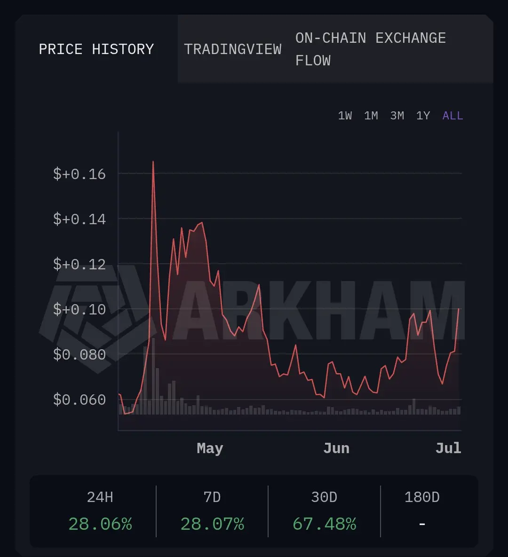This screenshot has width=508, height=557.
Task: Click the $+0.16 y-axis label
Action: pyautogui.click(x=79, y=174)
